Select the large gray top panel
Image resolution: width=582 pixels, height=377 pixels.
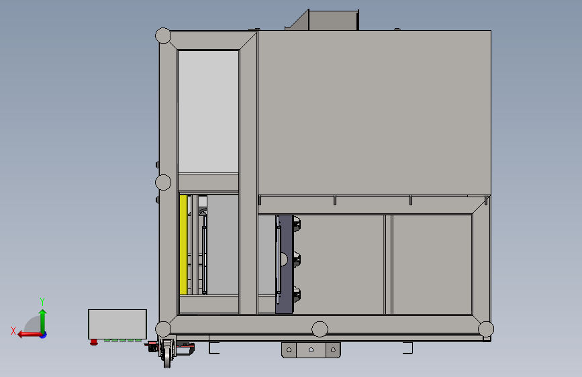click(x=375, y=113)
